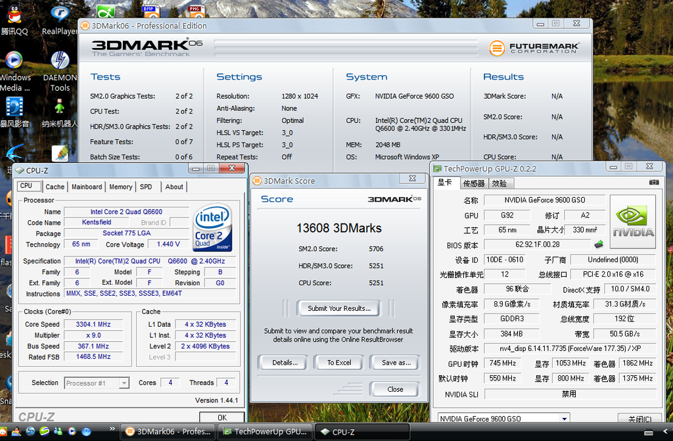Click the blue round quick launch icon
Screen dimensions: 673x441
pos(86,432)
